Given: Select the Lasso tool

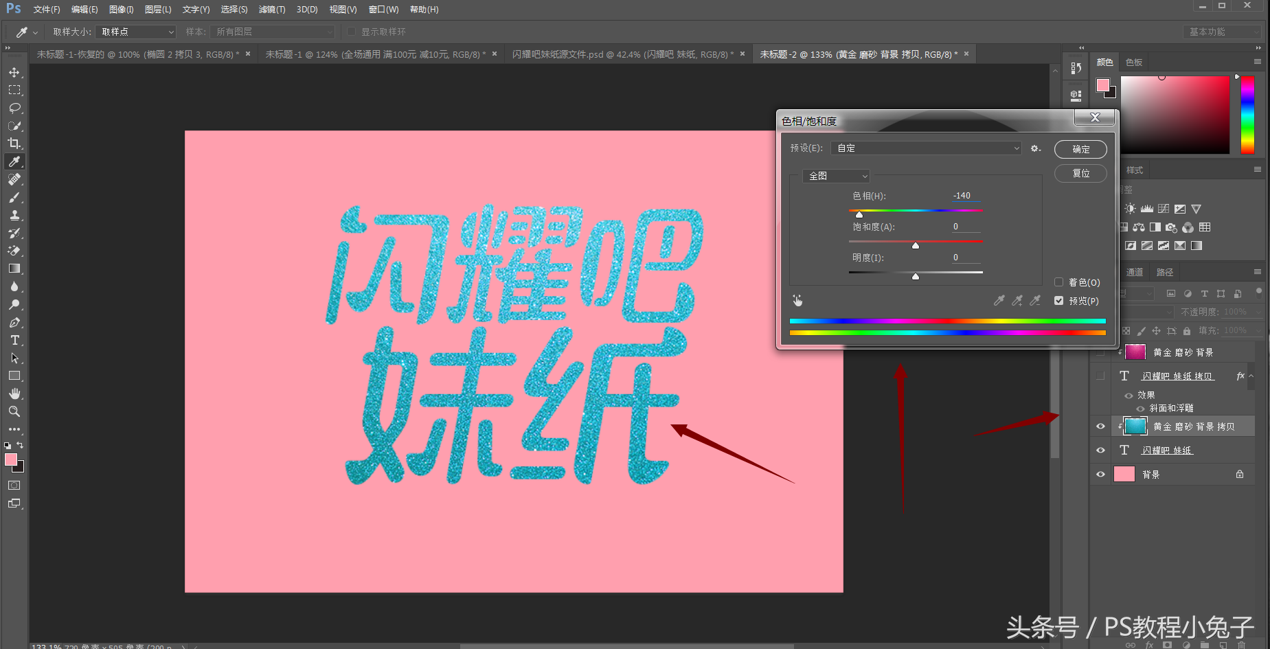Looking at the screenshot, I should [14, 108].
